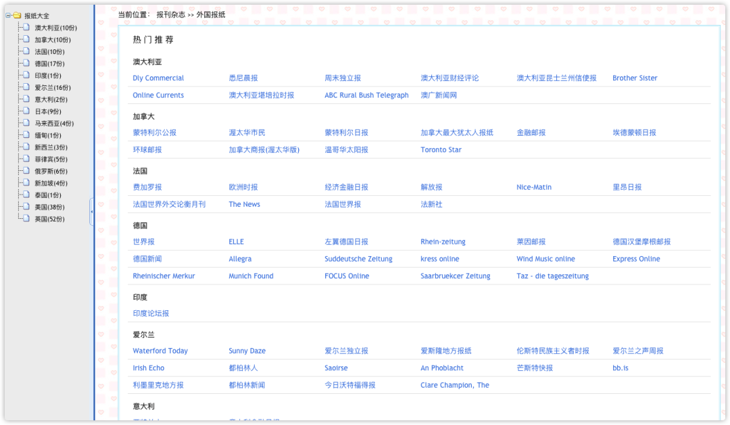This screenshot has height=425, width=730.
Task: Visit the Irish Echo link
Action: tap(148, 368)
